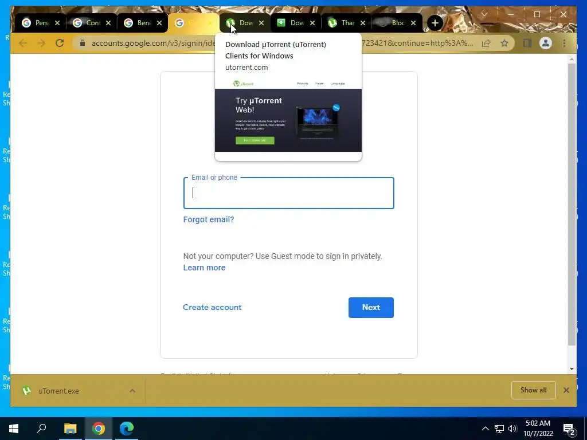Open the Windows Start menu

[x=14, y=429]
